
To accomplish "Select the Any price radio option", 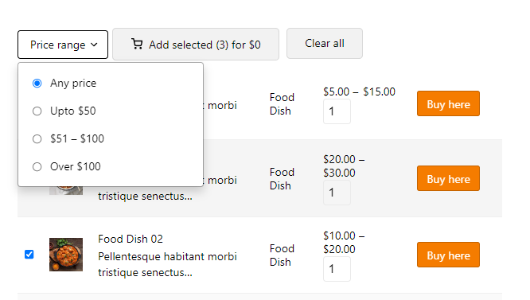I will (x=37, y=83).
